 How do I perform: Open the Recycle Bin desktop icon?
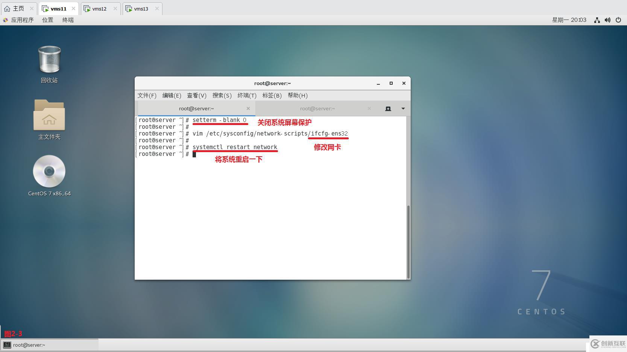click(49, 64)
